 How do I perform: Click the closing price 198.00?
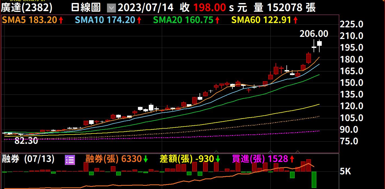(210, 8)
